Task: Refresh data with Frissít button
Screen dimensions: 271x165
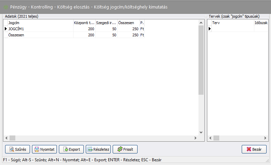Action: tap(125, 149)
